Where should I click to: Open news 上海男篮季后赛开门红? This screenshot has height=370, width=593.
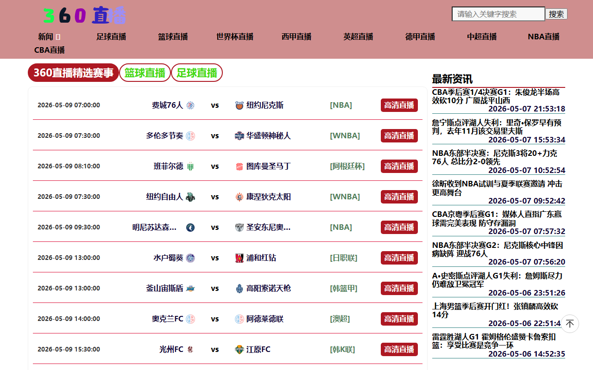pyautogui.click(x=495, y=310)
